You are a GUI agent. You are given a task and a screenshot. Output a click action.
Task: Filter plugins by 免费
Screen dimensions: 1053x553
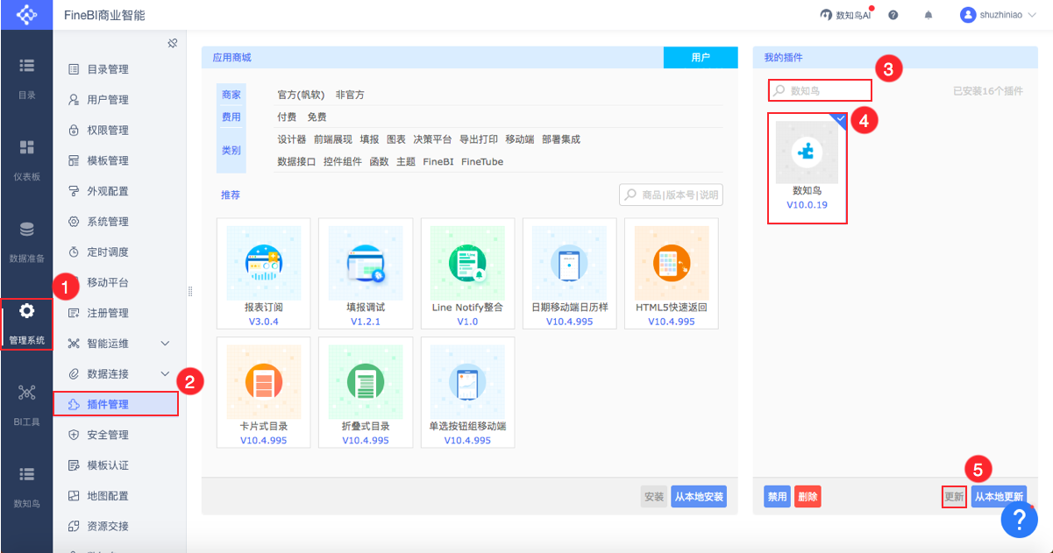(317, 117)
